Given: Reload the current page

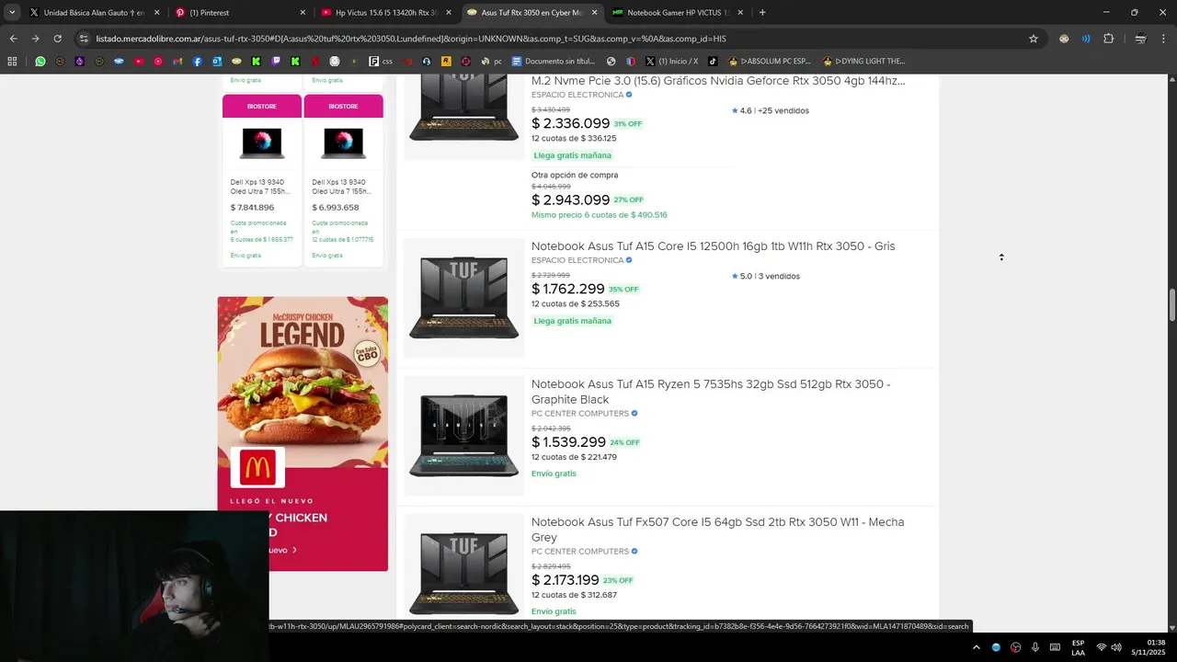Looking at the screenshot, I should (57, 39).
